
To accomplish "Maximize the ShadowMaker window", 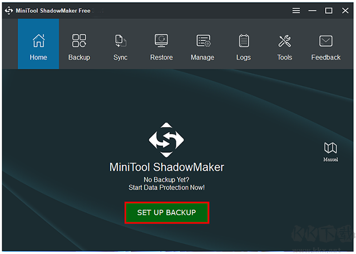I will [329, 11].
